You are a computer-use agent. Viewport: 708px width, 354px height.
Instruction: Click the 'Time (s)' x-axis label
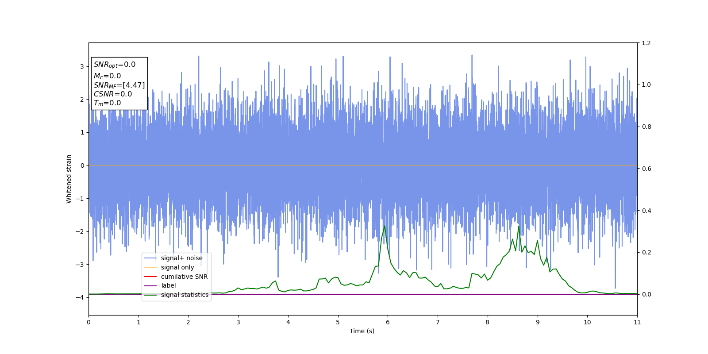click(362, 331)
